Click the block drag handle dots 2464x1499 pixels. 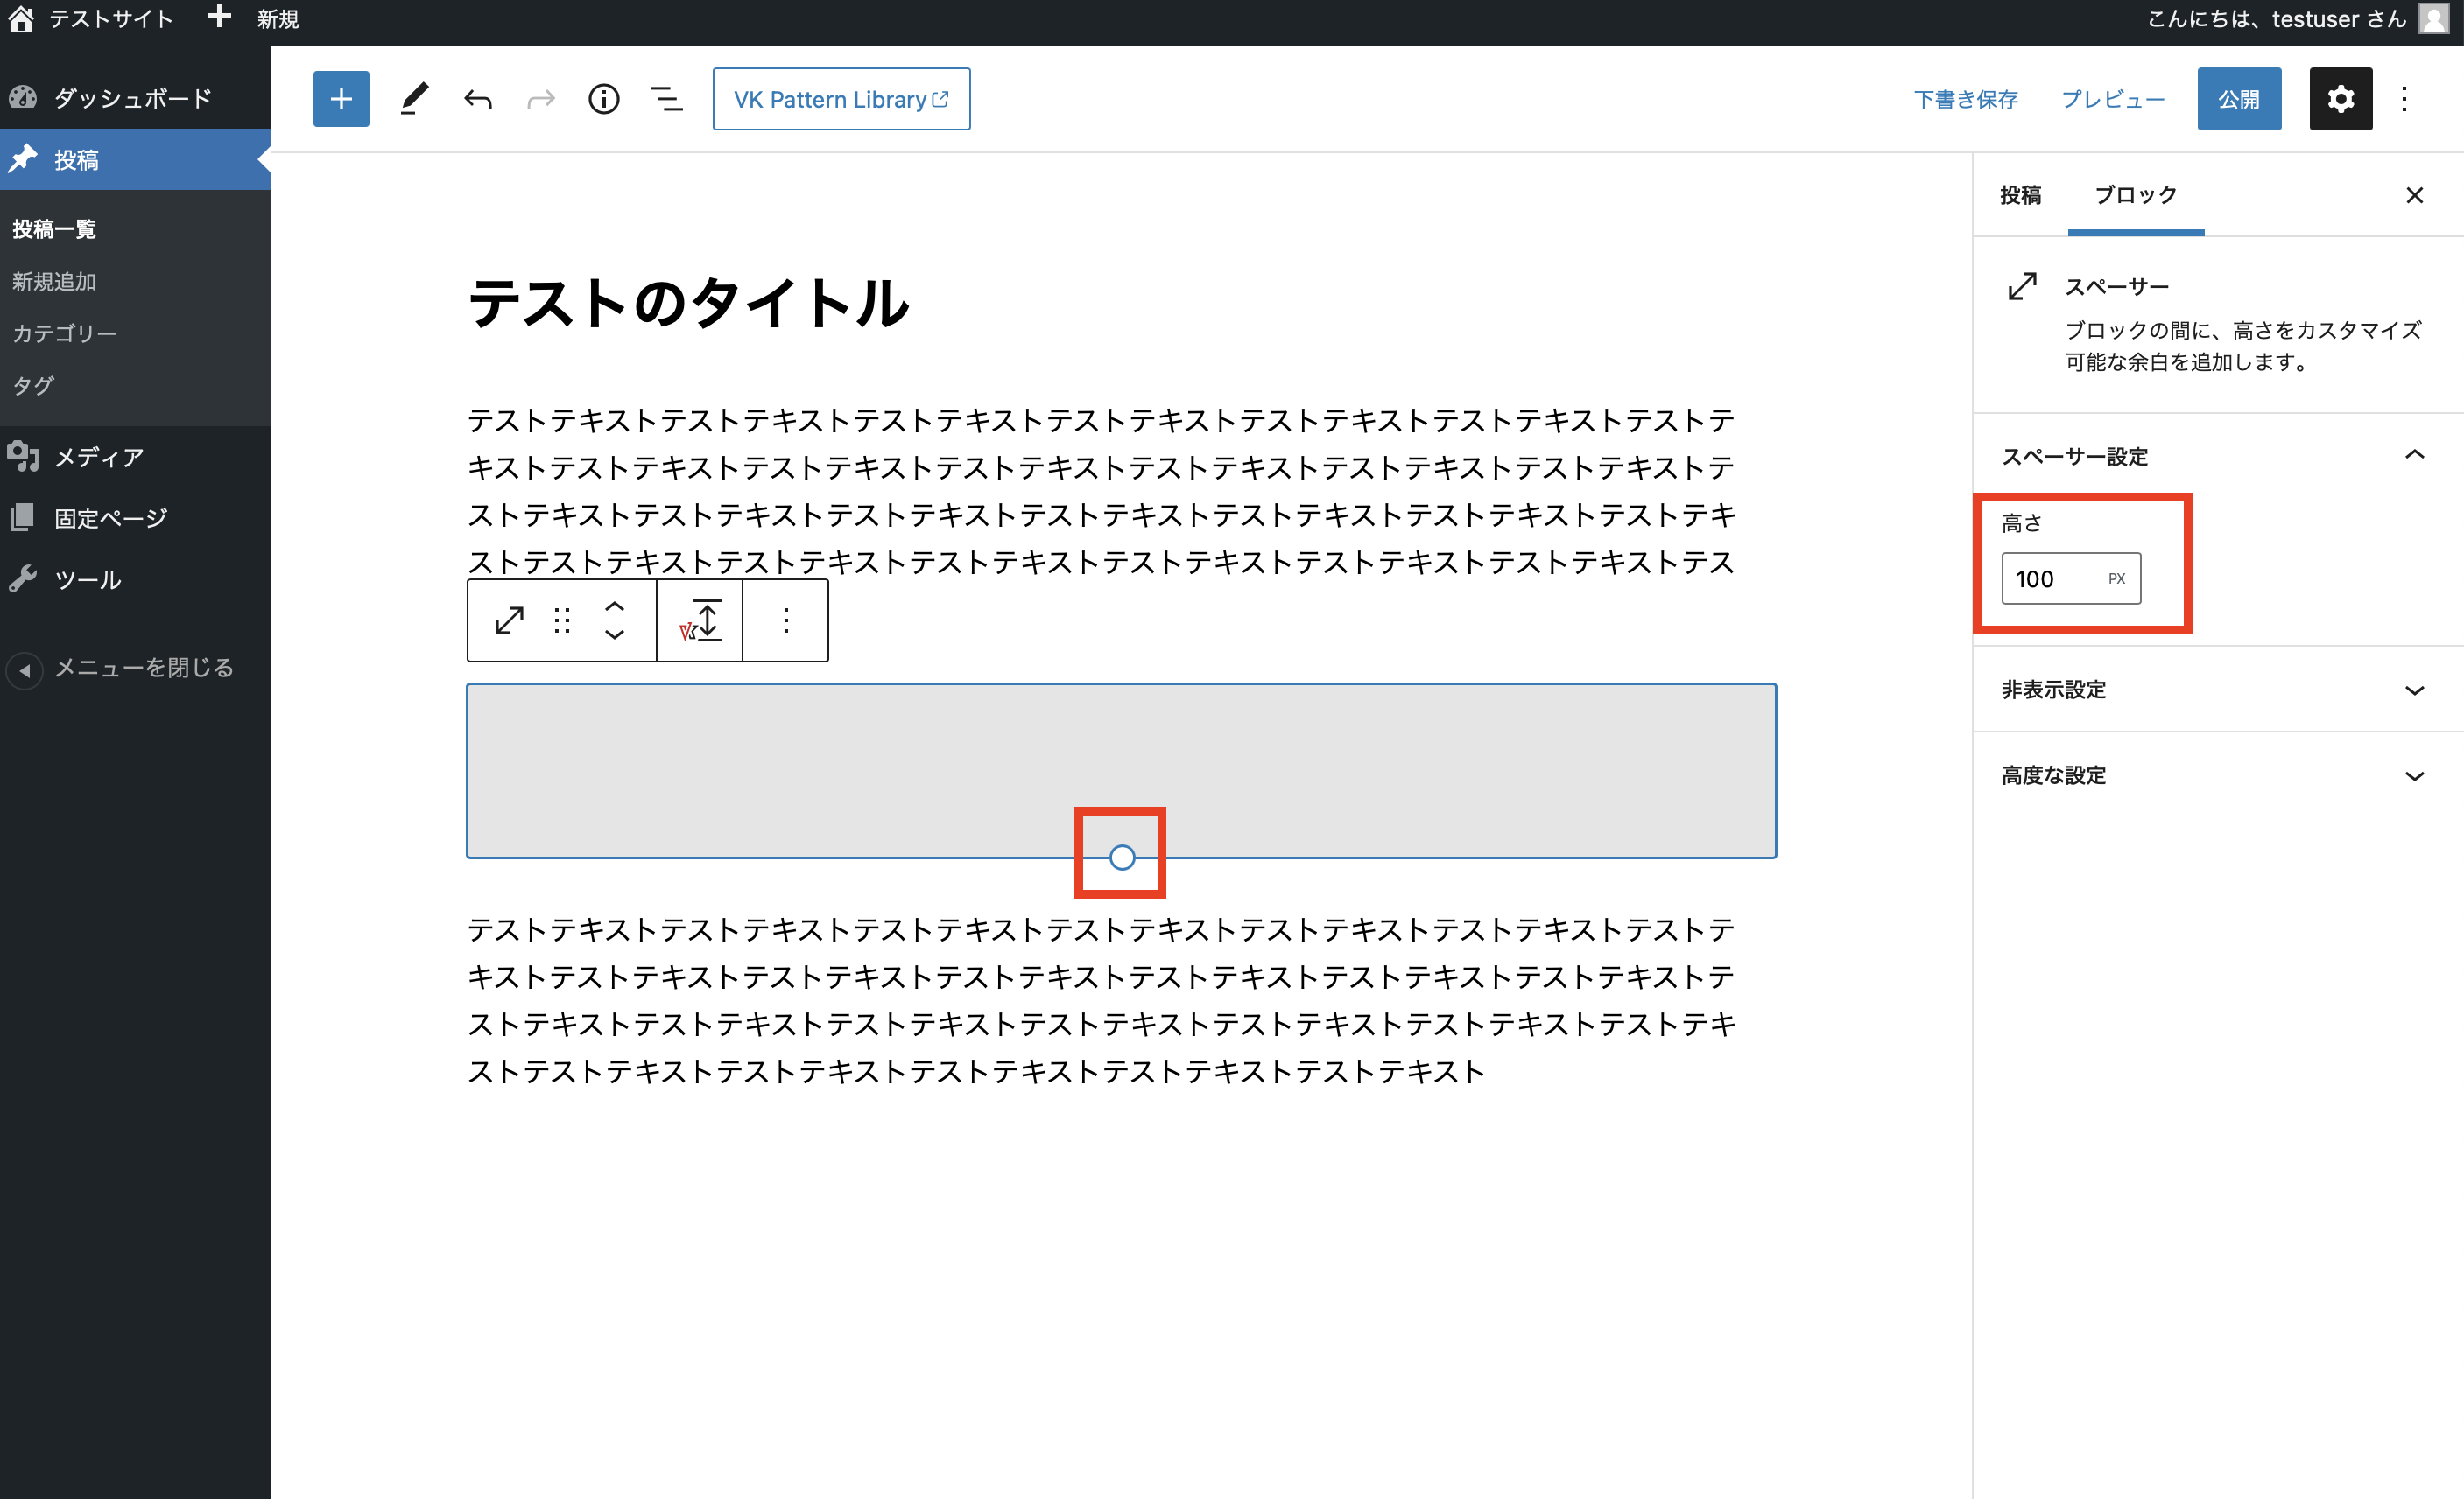pyautogui.click(x=562, y=620)
